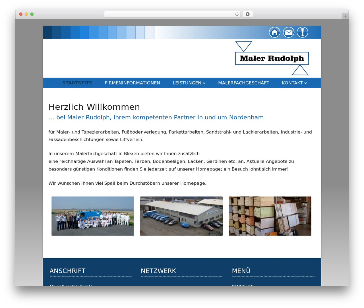Open Malerfachgeschäft menu item

pyautogui.click(x=243, y=83)
